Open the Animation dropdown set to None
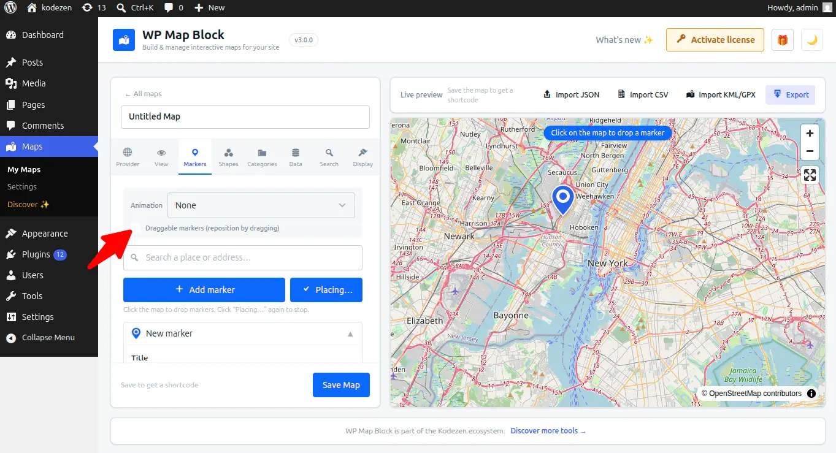The height and width of the screenshot is (453, 836). (262, 205)
